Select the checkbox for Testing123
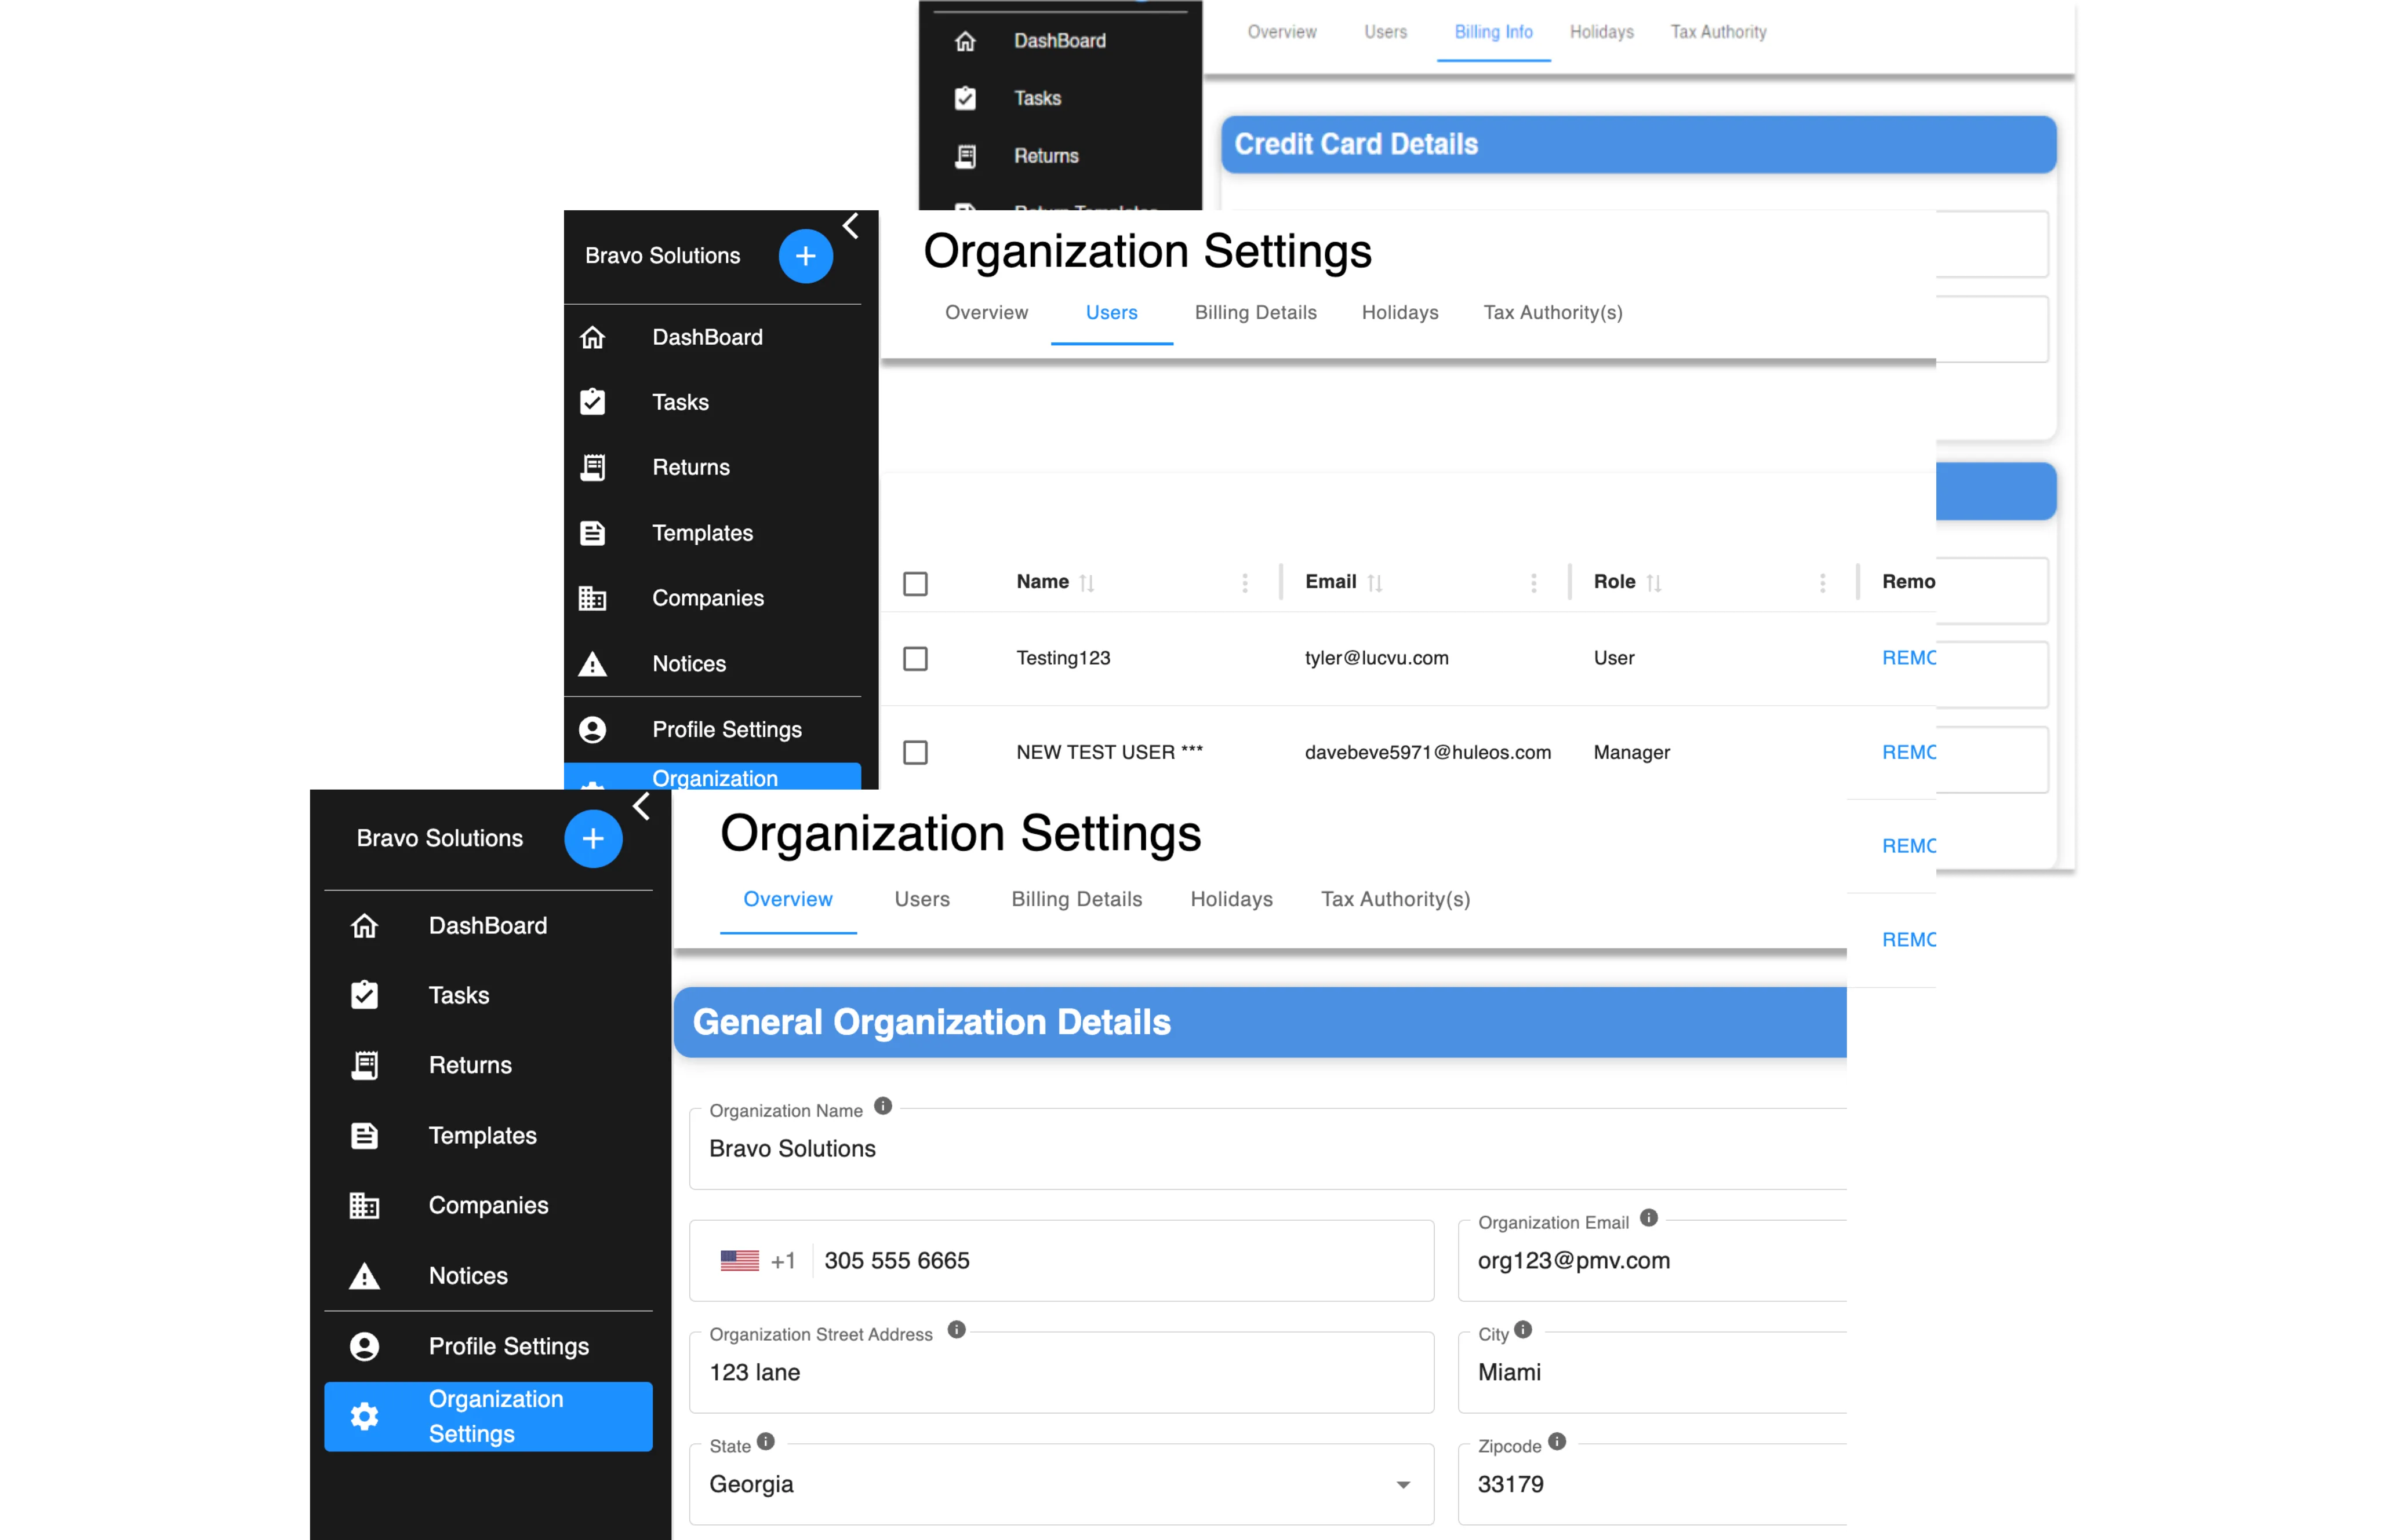 pyautogui.click(x=915, y=658)
